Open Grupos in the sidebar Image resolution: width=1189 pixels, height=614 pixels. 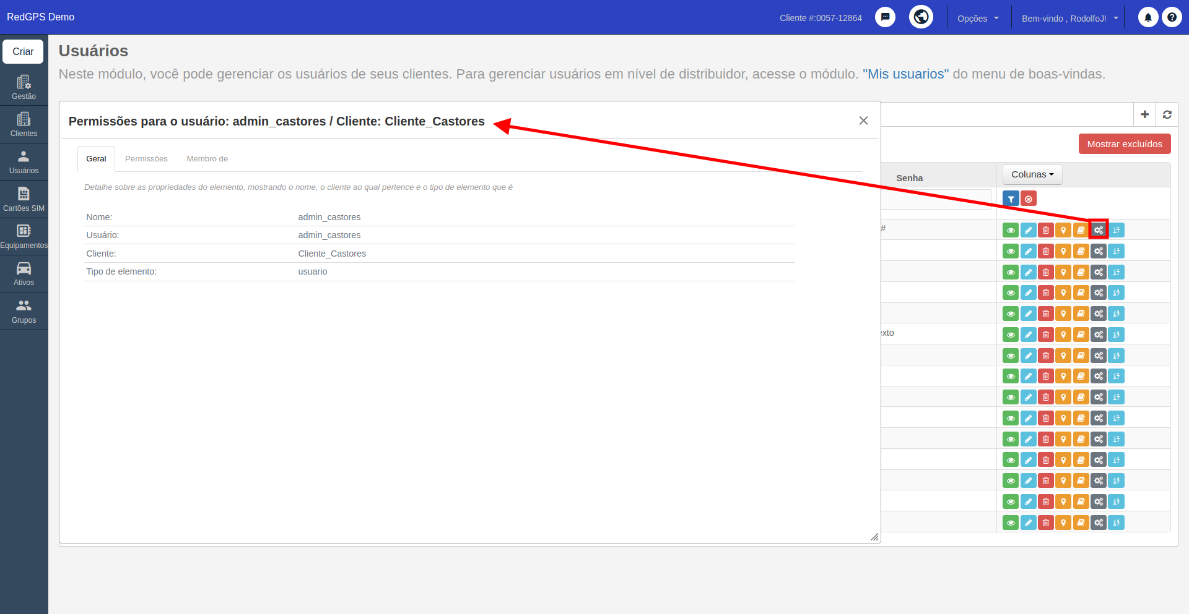pos(24,311)
